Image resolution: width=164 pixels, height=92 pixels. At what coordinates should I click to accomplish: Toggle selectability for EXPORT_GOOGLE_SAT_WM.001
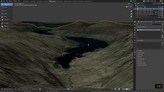(159, 10)
